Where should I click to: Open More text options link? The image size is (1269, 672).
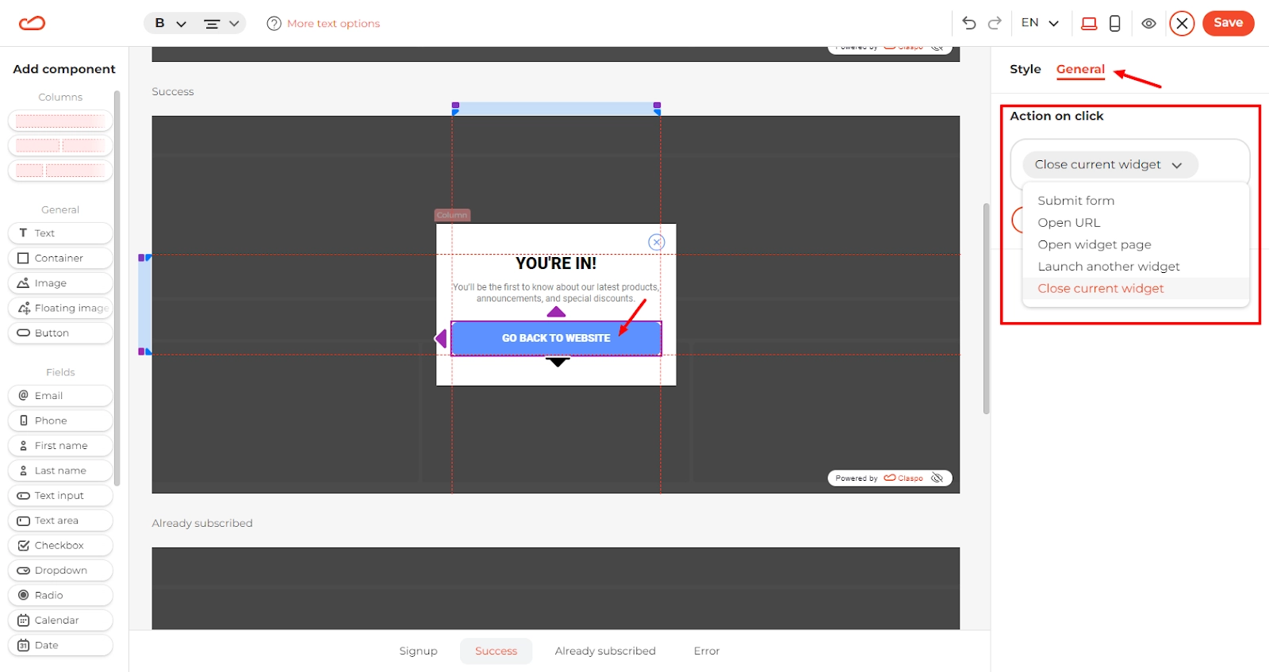pyautogui.click(x=333, y=24)
